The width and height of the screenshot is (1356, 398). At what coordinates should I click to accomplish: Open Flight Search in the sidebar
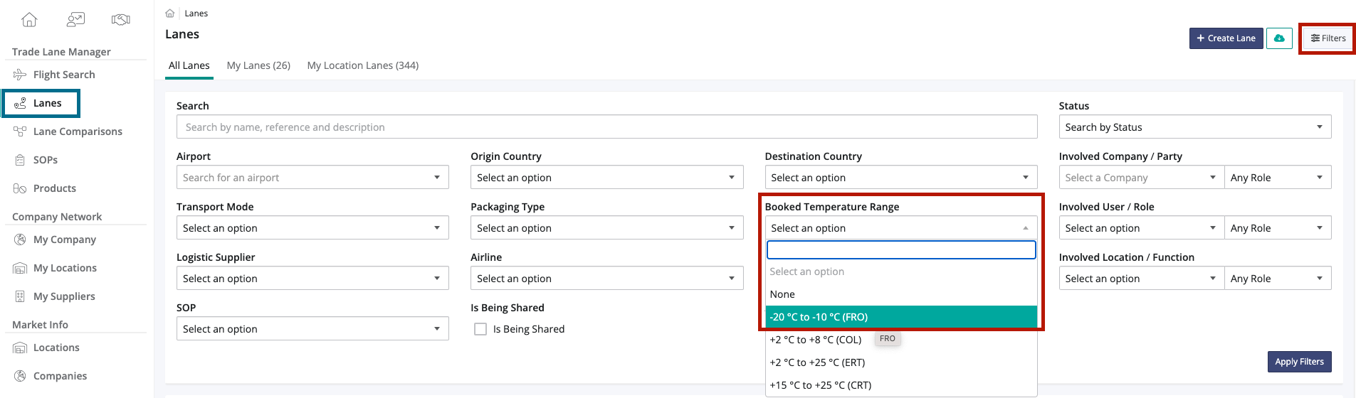coord(64,75)
